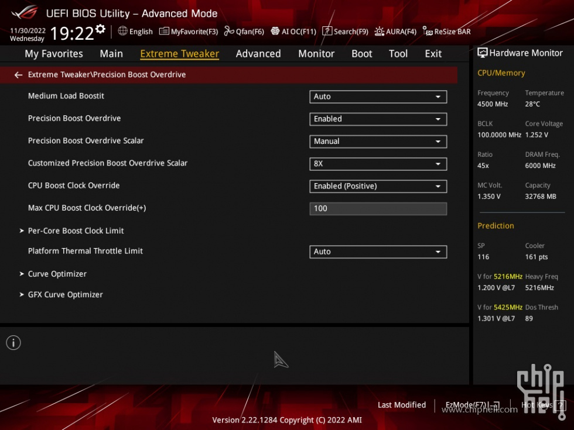Image resolution: width=574 pixels, height=430 pixels.
Task: Switch to EzMode(F7)
Action: point(472,405)
